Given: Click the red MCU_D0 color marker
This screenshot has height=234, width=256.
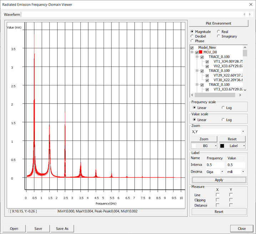Looking at the screenshot, I should pyautogui.click(x=201, y=53).
